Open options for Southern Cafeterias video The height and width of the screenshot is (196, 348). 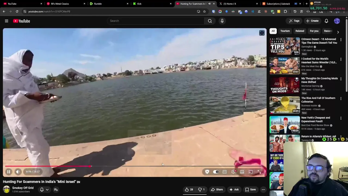(341, 99)
